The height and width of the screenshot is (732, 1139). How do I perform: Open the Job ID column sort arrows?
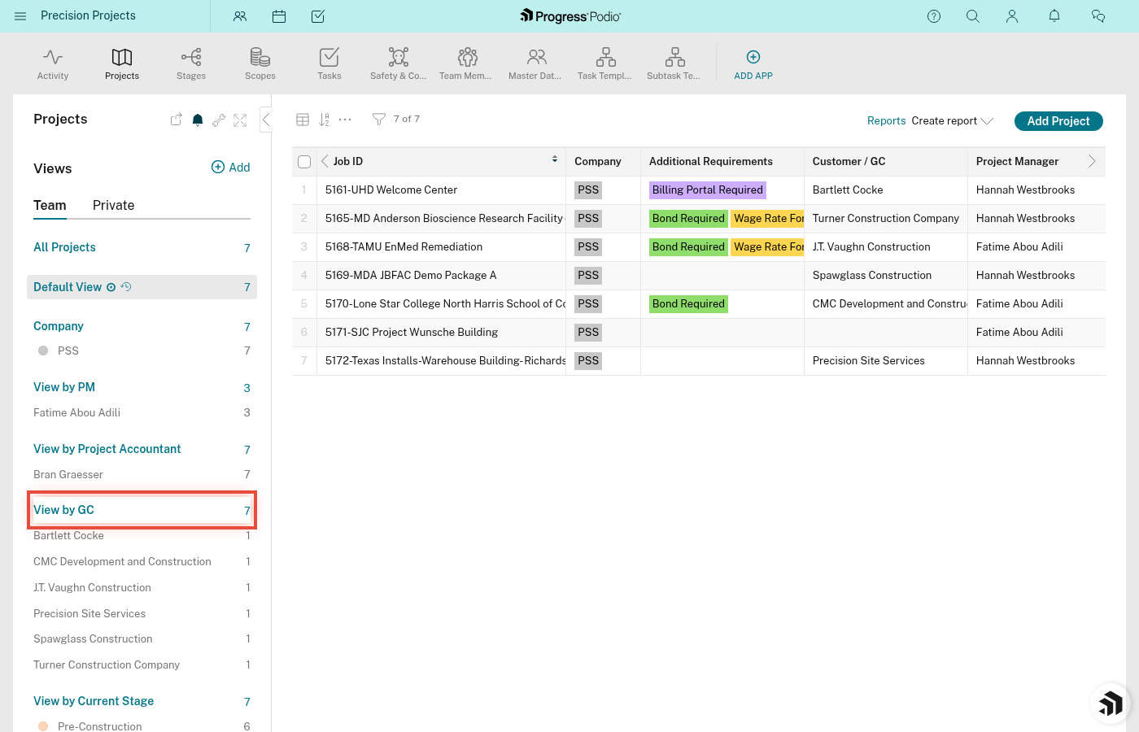coord(554,159)
